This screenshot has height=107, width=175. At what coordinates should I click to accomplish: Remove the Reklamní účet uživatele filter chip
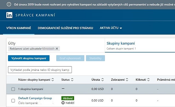(57, 49)
